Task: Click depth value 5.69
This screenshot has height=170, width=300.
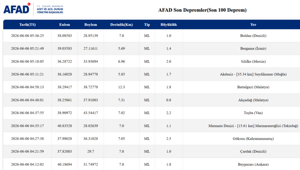Action: (x=121, y=48)
